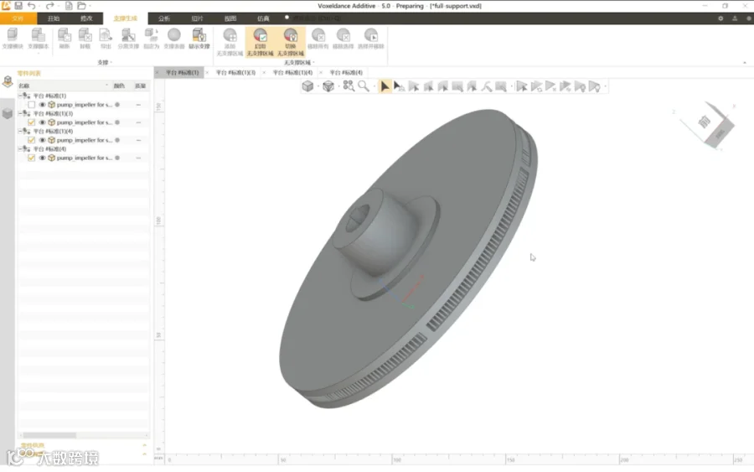754x472 pixels.
Task: Click the 切换无支撑区域 highlighted icon
Action: pos(291,42)
